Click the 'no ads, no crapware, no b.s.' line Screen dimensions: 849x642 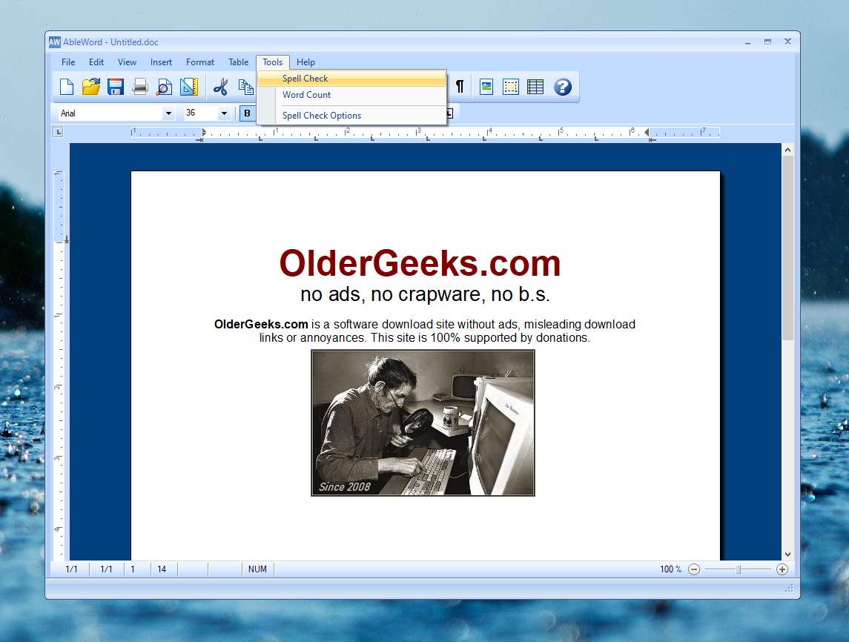pos(425,294)
